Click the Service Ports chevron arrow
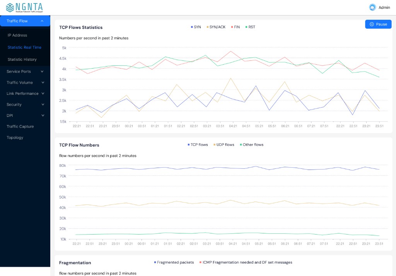Image resolution: width=396 pixels, height=276 pixels. (42, 72)
